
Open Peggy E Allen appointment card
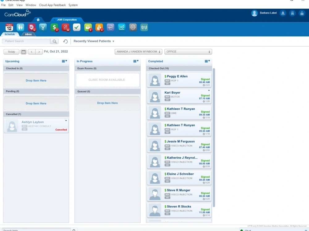[179, 80]
